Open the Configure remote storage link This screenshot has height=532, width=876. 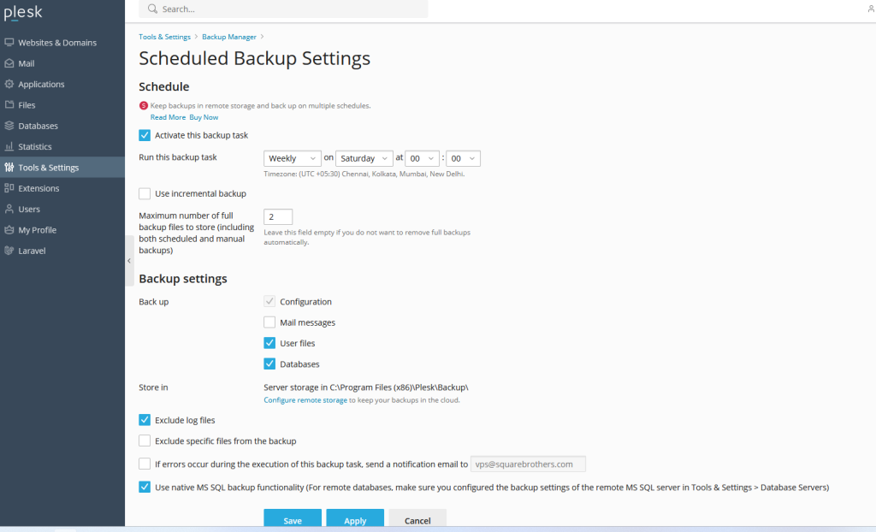[305, 400]
